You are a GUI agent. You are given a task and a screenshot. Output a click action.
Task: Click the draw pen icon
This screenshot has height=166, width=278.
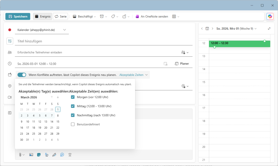coord(54,155)
